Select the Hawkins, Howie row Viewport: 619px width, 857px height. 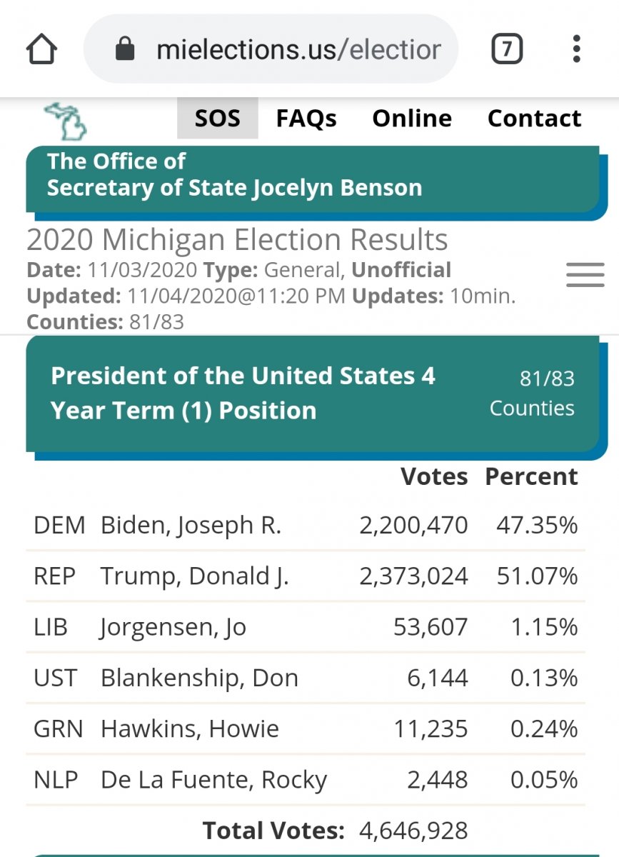306,728
